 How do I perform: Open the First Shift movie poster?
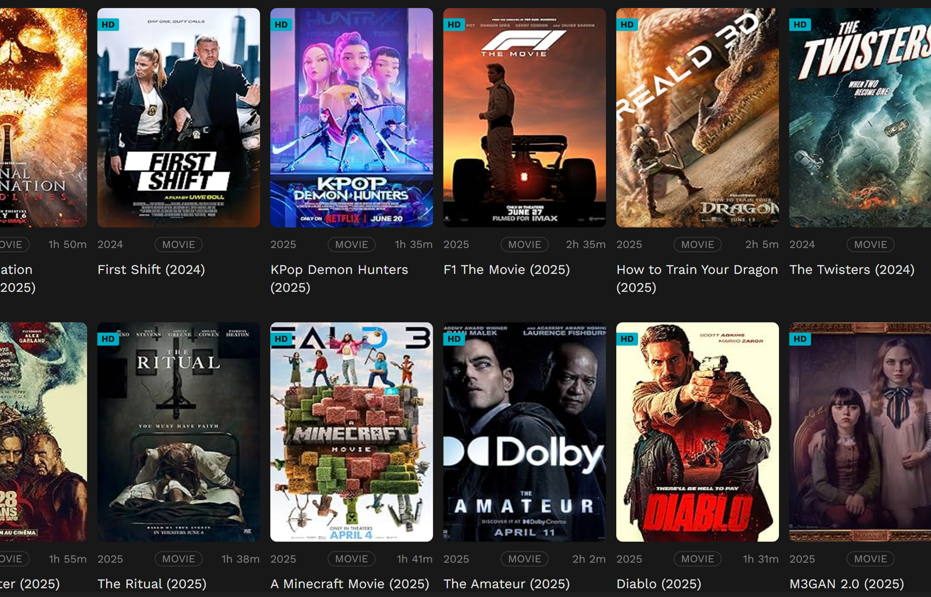pos(178,118)
